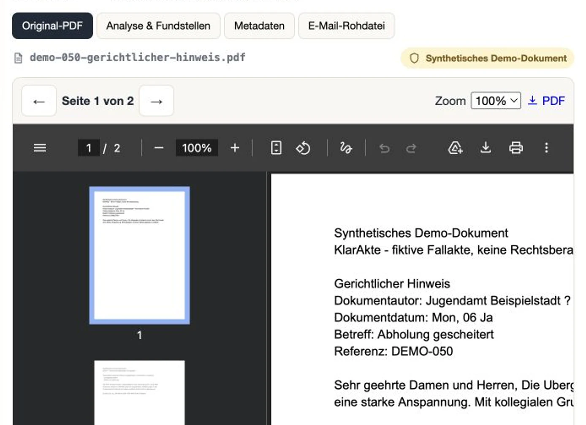Click the PDF download link
586x425 pixels.
coord(546,101)
